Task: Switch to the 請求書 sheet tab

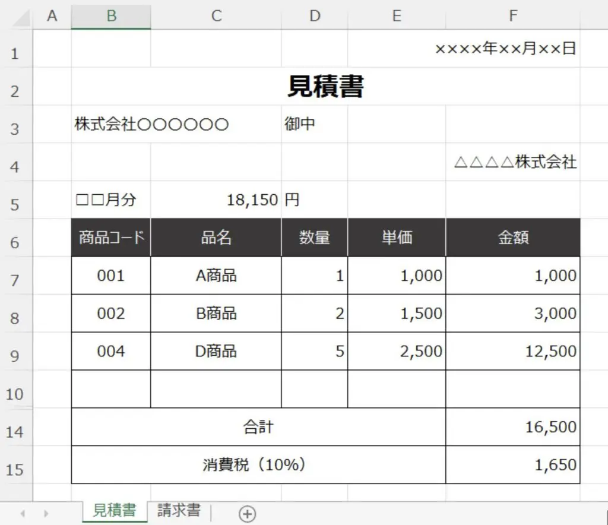Action: coord(179,510)
